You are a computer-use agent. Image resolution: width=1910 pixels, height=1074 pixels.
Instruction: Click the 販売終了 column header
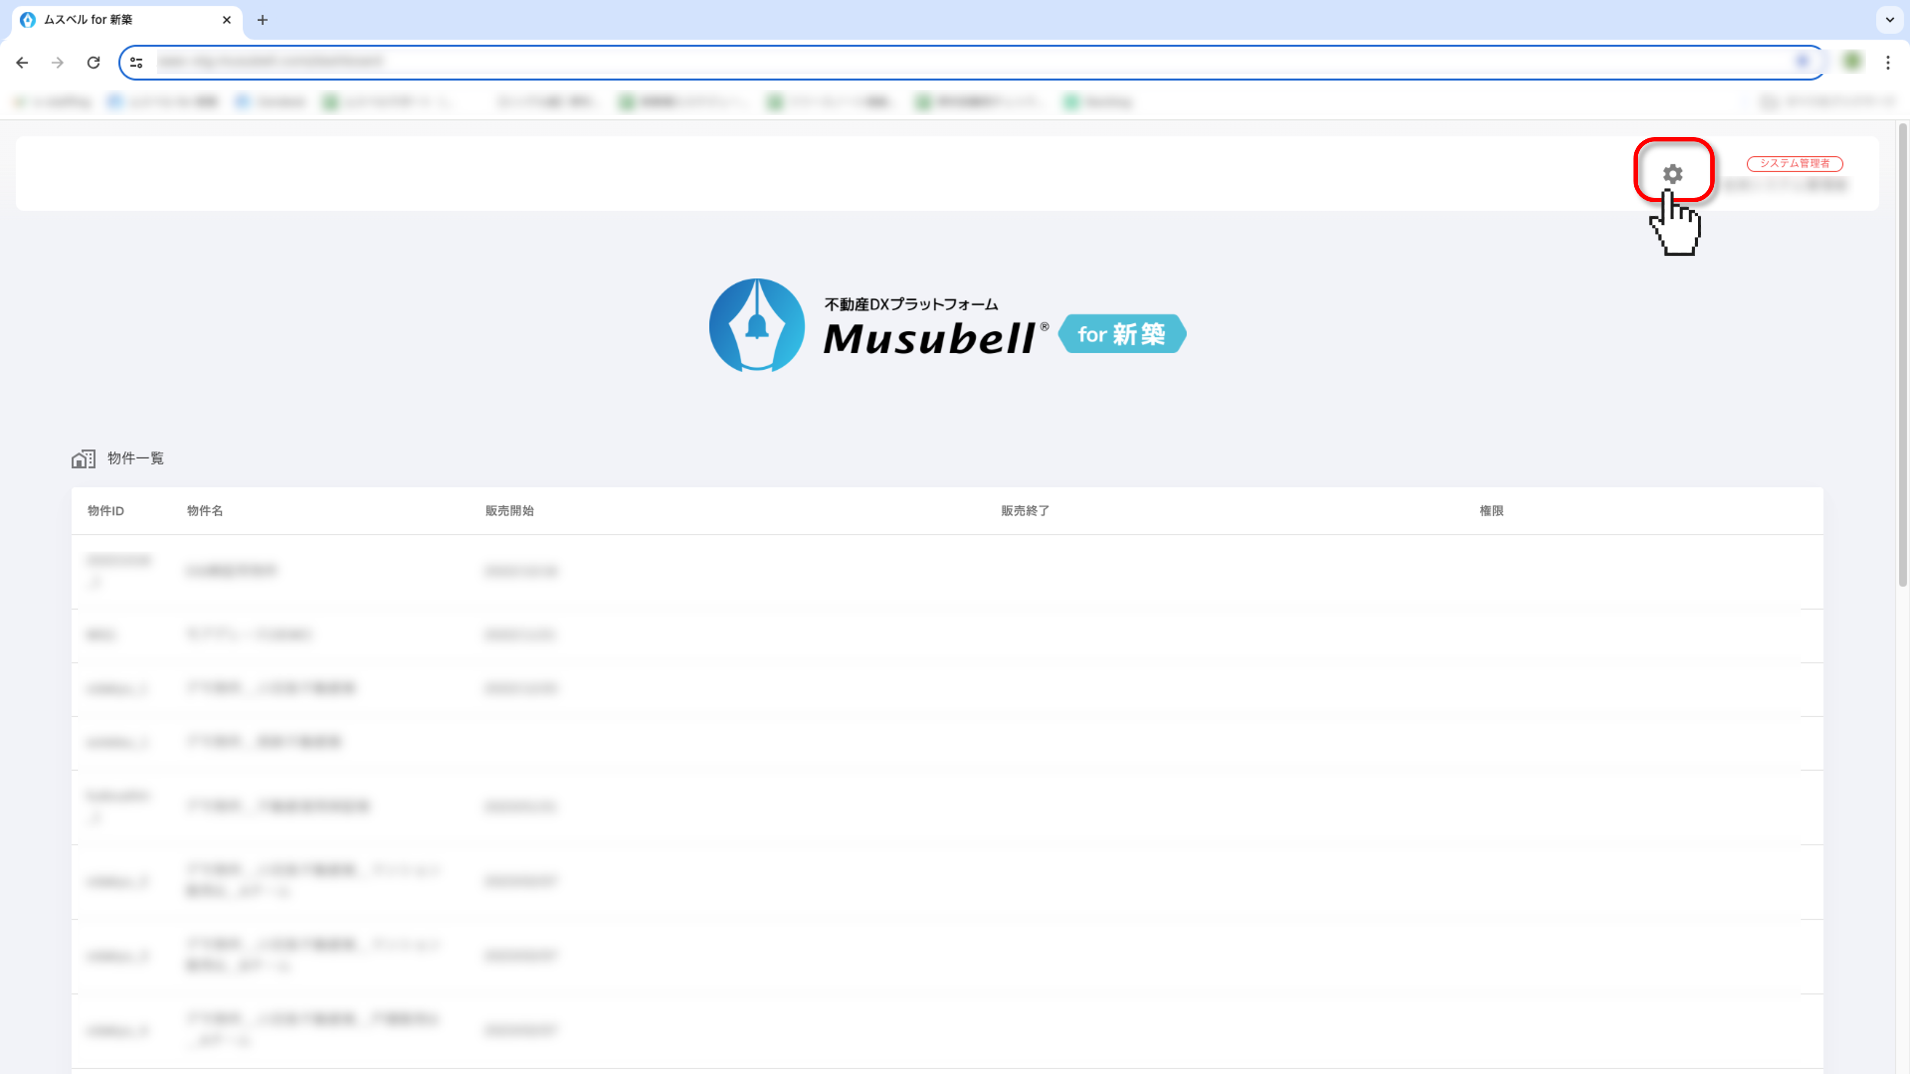coord(1025,511)
